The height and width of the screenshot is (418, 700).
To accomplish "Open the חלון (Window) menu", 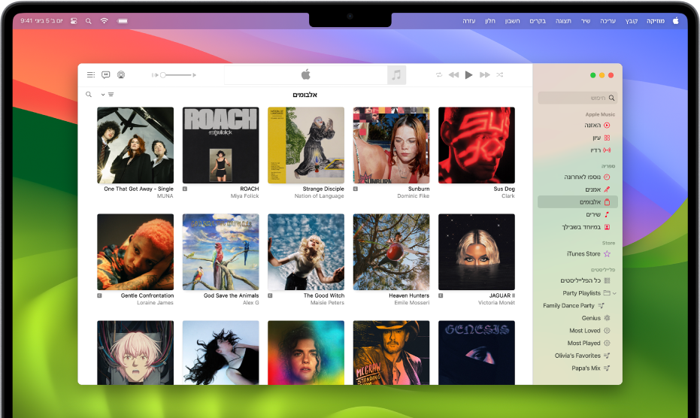I will coord(490,21).
